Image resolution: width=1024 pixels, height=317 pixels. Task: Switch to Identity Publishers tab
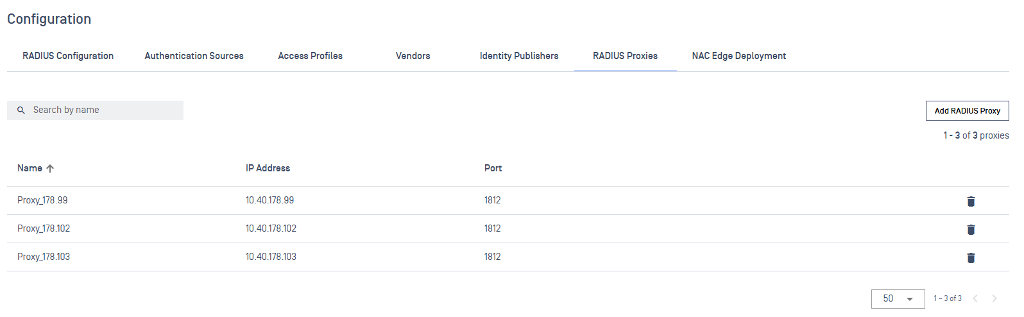(518, 56)
